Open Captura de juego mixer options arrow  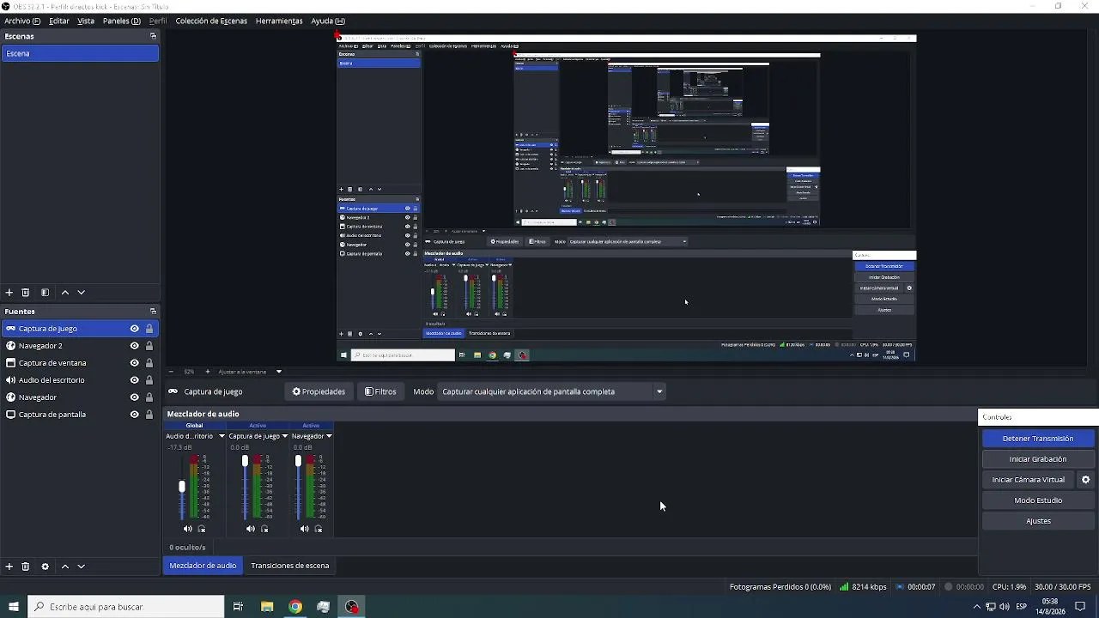click(x=284, y=436)
